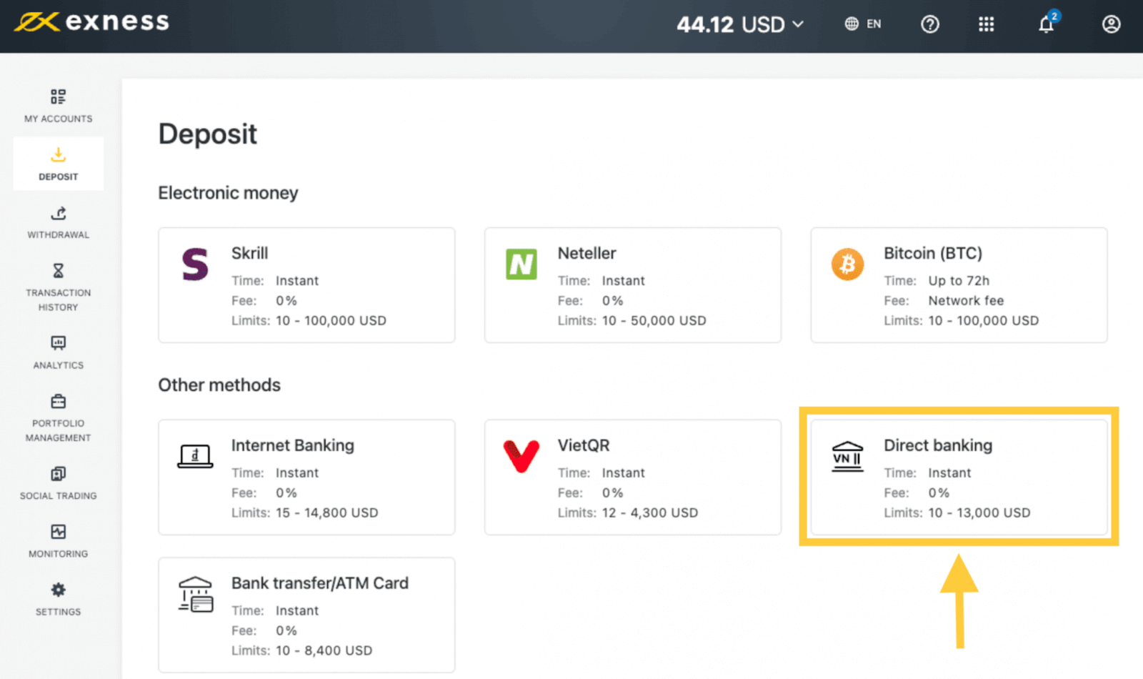Viewport: 1143px width, 679px height.
Task: Click the Direct banking VN bank icon
Action: 847,457
